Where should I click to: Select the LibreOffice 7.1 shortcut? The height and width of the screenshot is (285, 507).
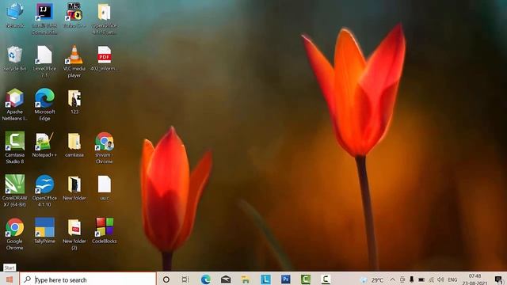(x=44, y=62)
